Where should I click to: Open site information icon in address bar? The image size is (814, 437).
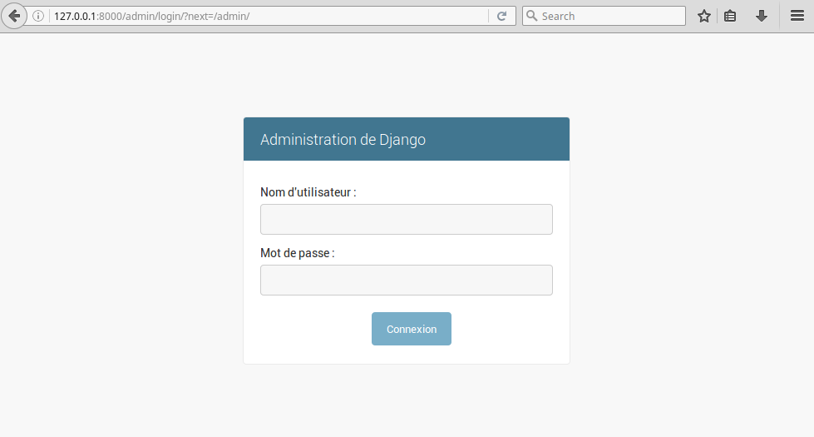pyautogui.click(x=38, y=16)
